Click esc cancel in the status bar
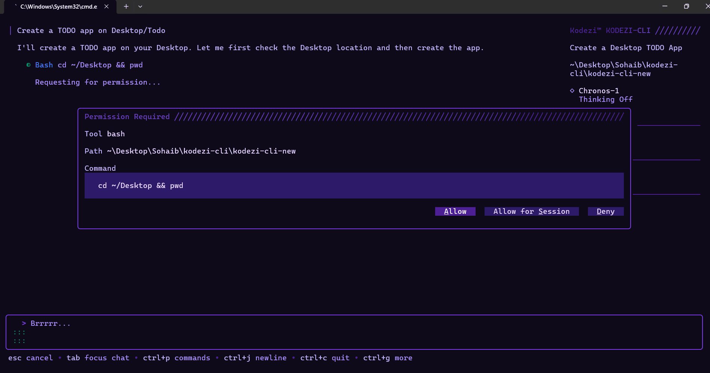Viewport: 710px width, 373px height. pyautogui.click(x=31, y=358)
